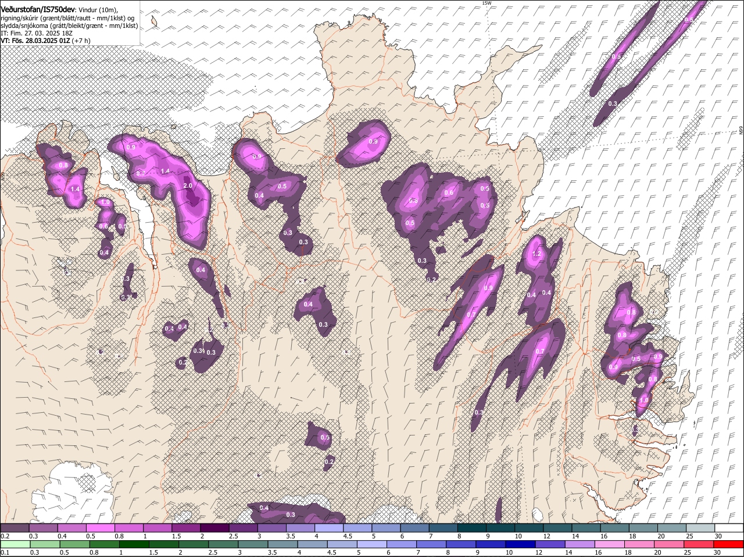Viewport: 744px width, 557px height.
Task: Click the pale green 0.1 rain legend swatch
Action: coord(15,544)
